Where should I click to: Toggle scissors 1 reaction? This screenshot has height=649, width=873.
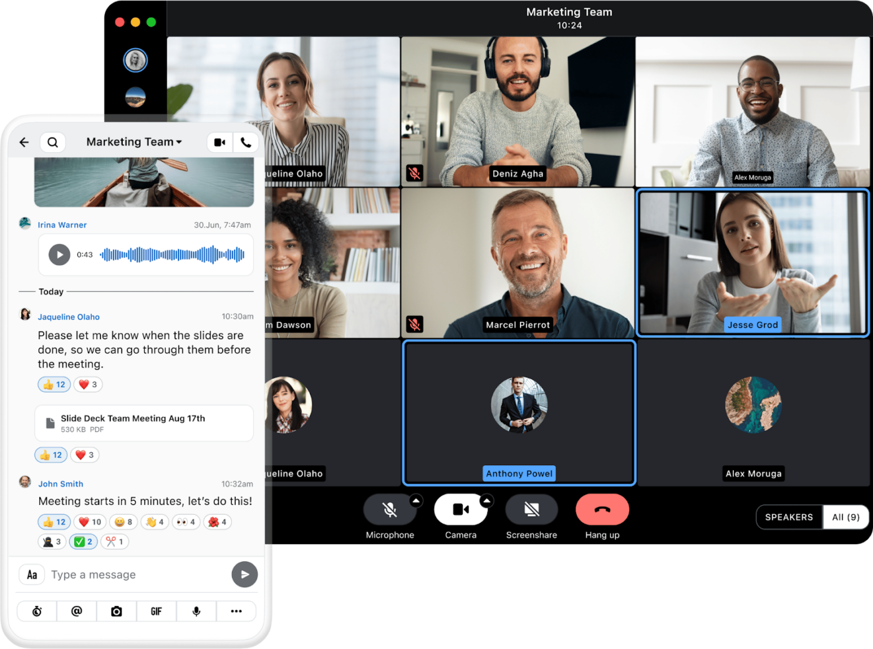(115, 541)
